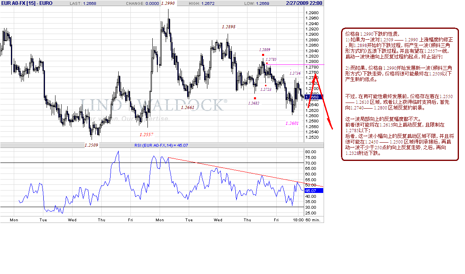Image resolution: width=465 pixels, height=274 pixels.
Task: Select price axis label 1.2640
Action: point(312,105)
